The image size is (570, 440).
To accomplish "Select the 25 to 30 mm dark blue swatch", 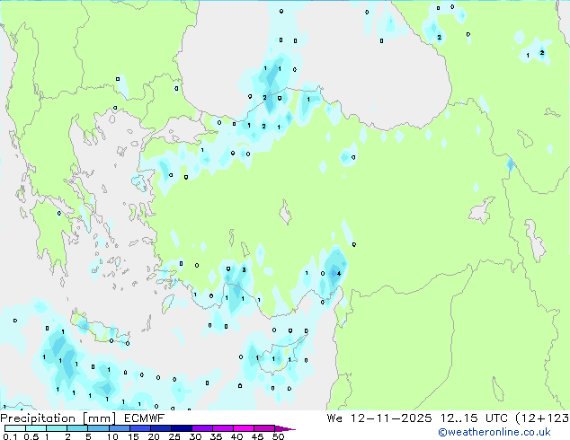I will click(x=181, y=428).
